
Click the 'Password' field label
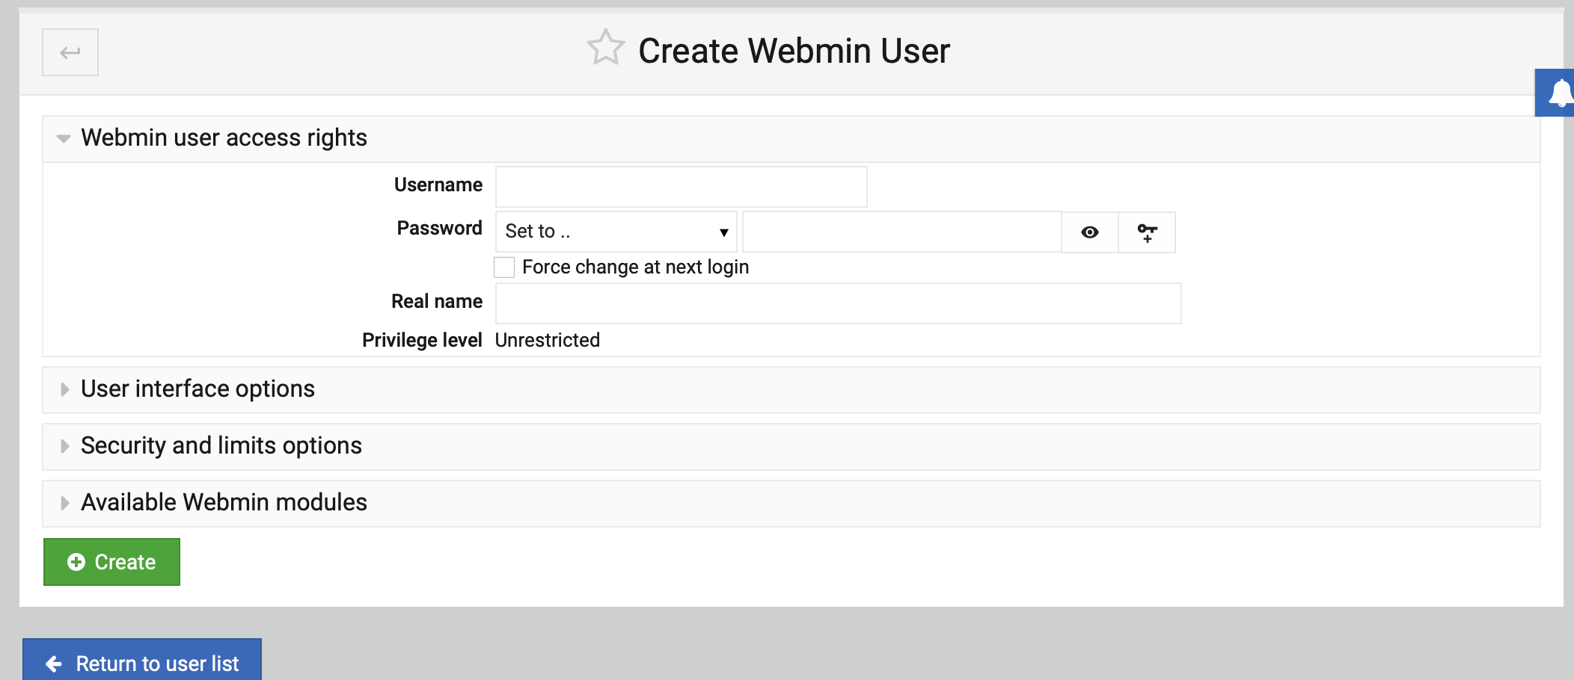coord(440,229)
